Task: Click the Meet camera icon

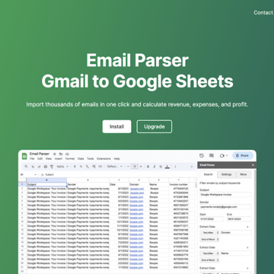Action: [x=222, y=155]
